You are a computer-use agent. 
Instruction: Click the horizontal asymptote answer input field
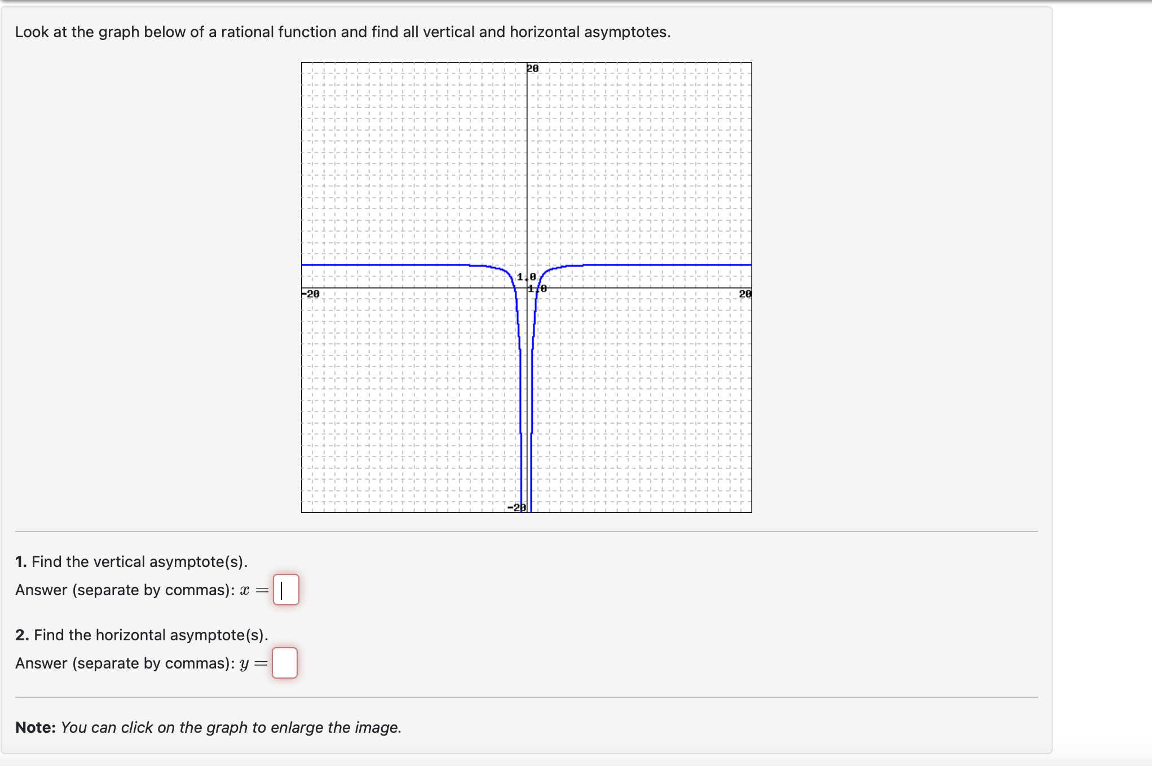pyautogui.click(x=285, y=663)
